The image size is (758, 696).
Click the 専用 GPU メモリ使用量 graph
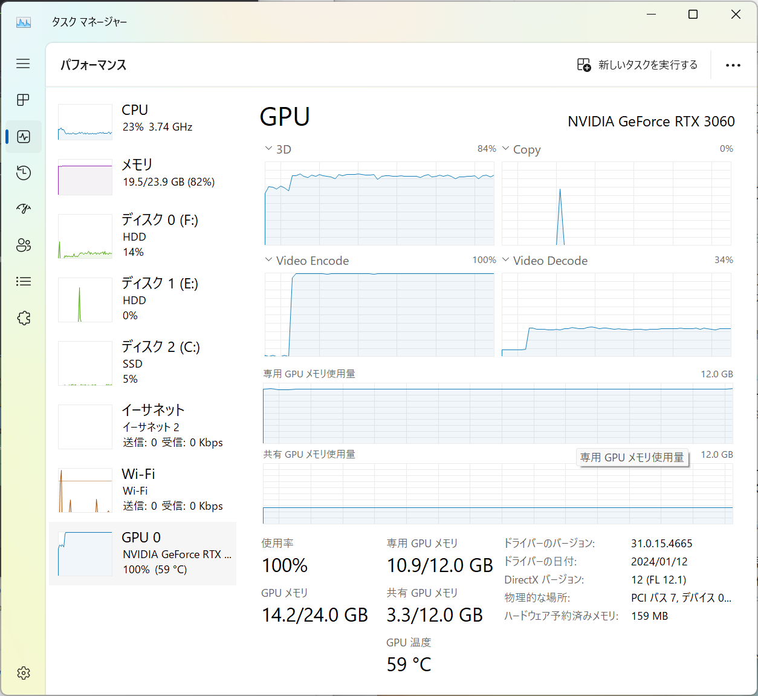[x=498, y=413]
